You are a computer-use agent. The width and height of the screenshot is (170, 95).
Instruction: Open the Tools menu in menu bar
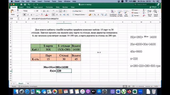pos(54,1)
